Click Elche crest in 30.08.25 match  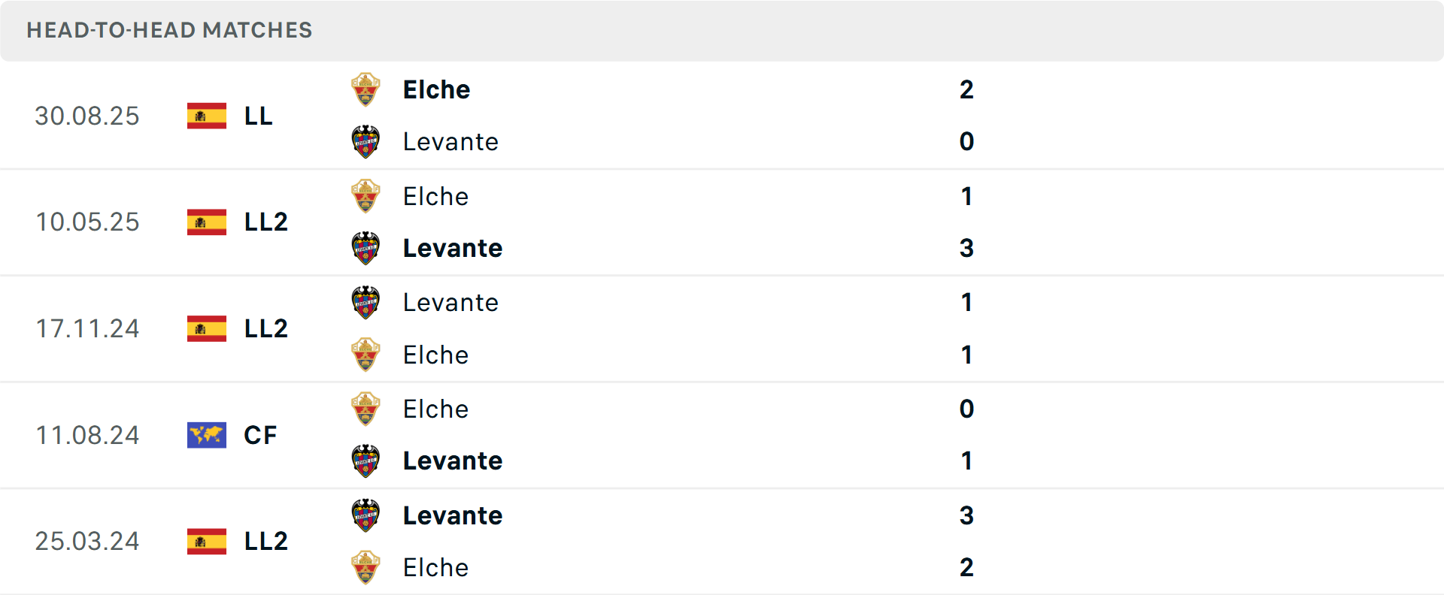[366, 89]
